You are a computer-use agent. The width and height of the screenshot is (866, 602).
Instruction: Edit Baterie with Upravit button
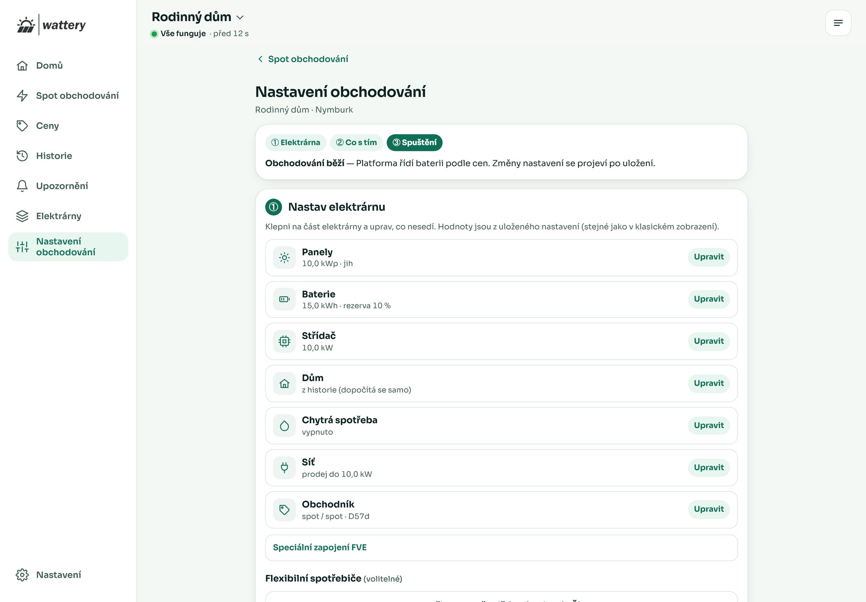(x=708, y=299)
